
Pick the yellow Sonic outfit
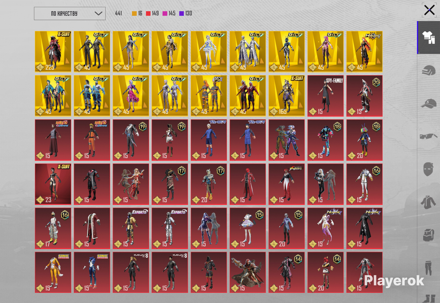click(53, 272)
